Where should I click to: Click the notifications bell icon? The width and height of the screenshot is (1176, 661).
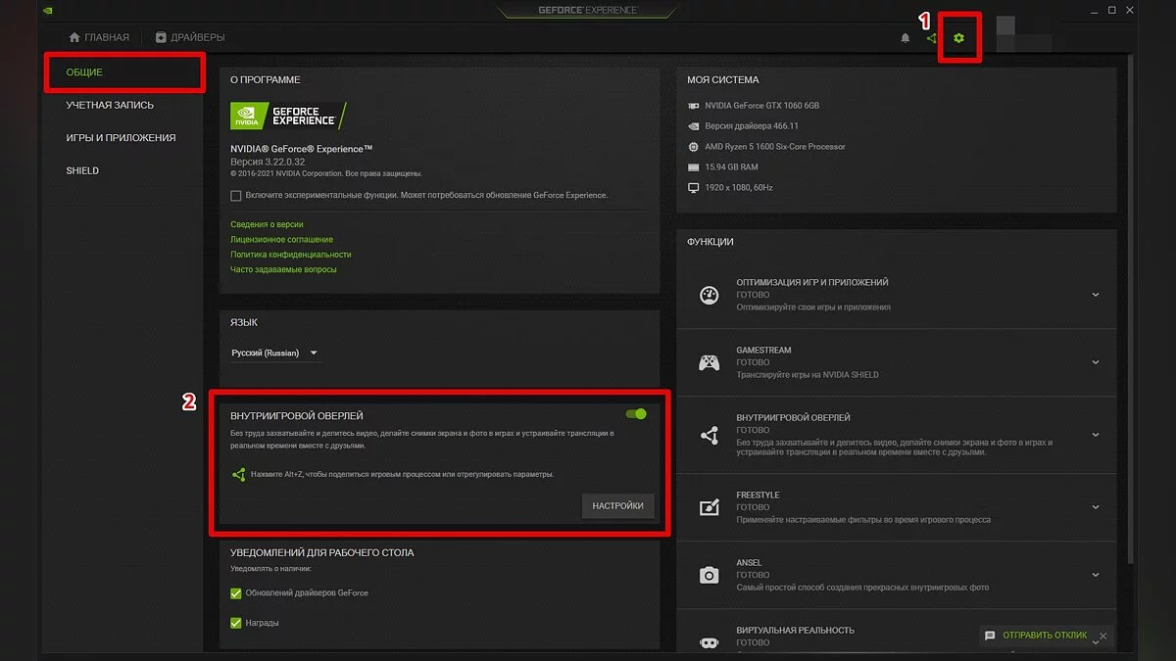(x=906, y=38)
